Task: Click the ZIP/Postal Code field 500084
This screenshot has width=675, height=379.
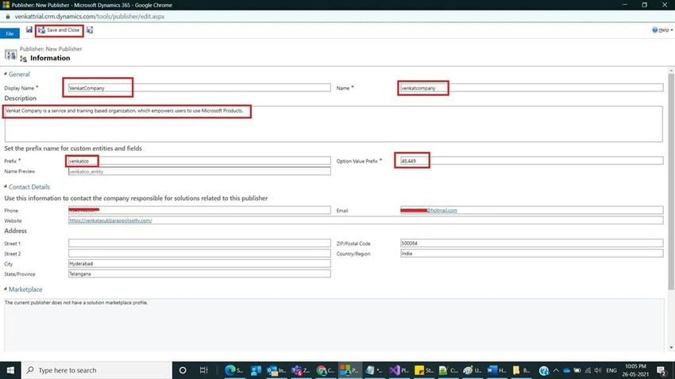Action: pos(531,243)
